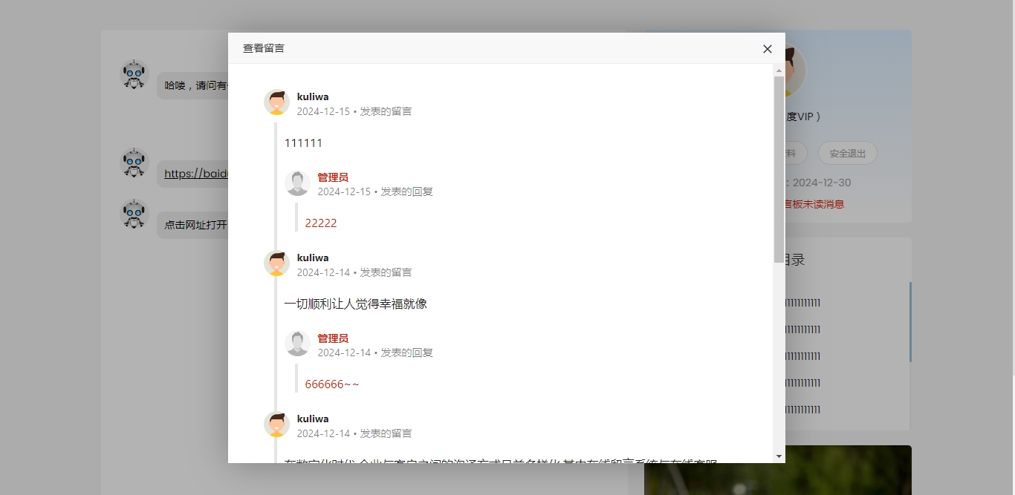
Task: Click the robot avatar next to the https link
Action: 134,163
